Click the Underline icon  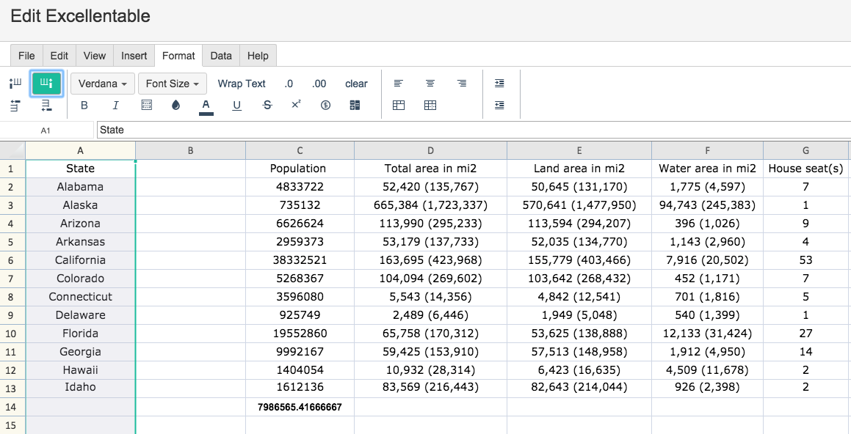point(236,106)
